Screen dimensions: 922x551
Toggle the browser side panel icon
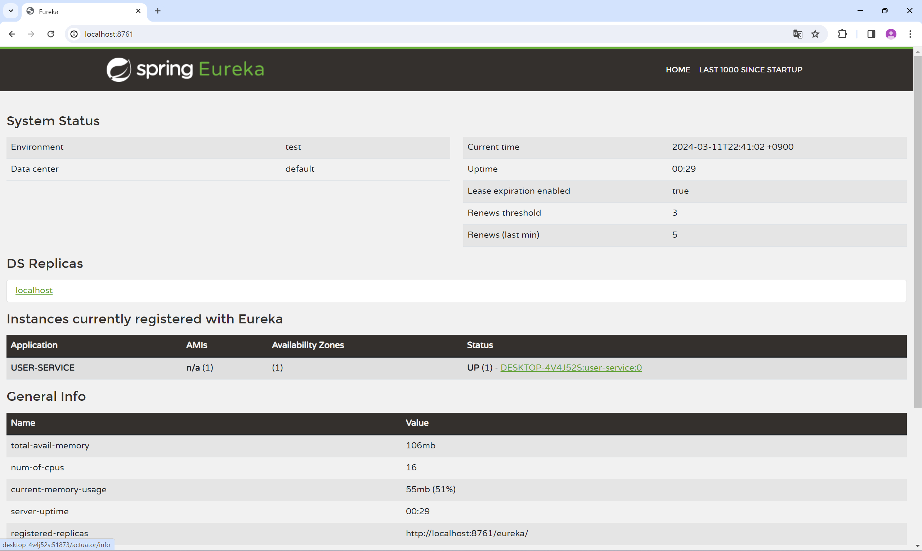[x=871, y=34]
